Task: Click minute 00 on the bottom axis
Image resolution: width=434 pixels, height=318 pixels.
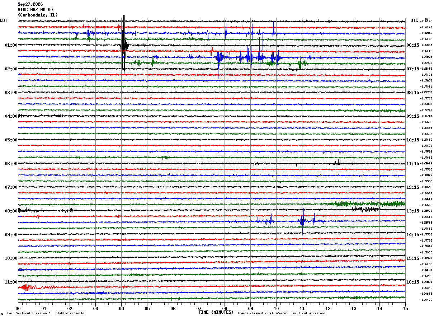Action: click(18, 308)
